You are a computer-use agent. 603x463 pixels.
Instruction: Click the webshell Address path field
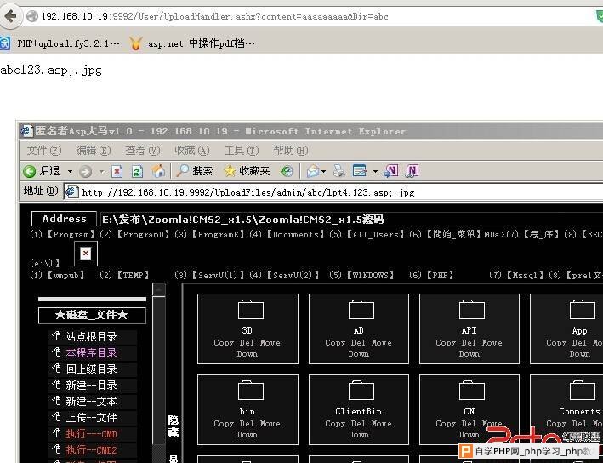coord(351,220)
